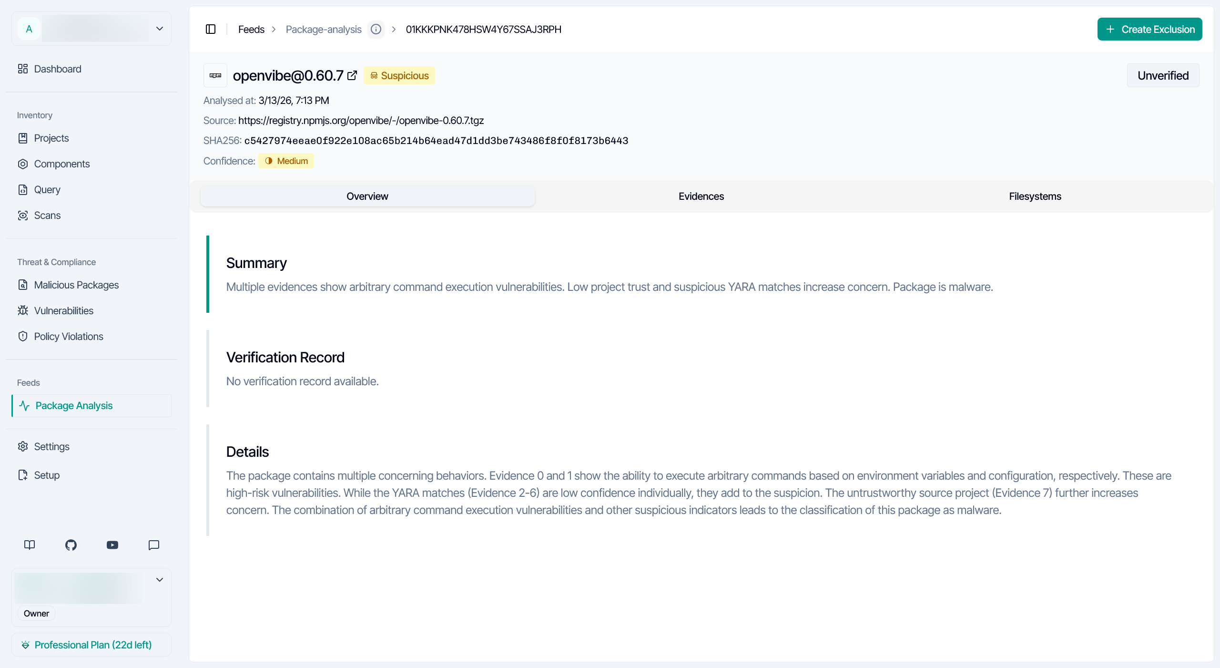
Task: Open the YouTube icon at sidebar bottom
Action: (112, 545)
